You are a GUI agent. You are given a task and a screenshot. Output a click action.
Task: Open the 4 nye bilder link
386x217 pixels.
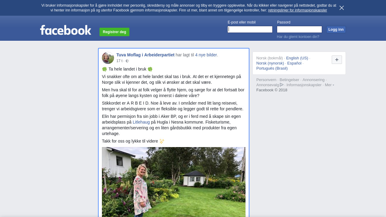(x=206, y=55)
